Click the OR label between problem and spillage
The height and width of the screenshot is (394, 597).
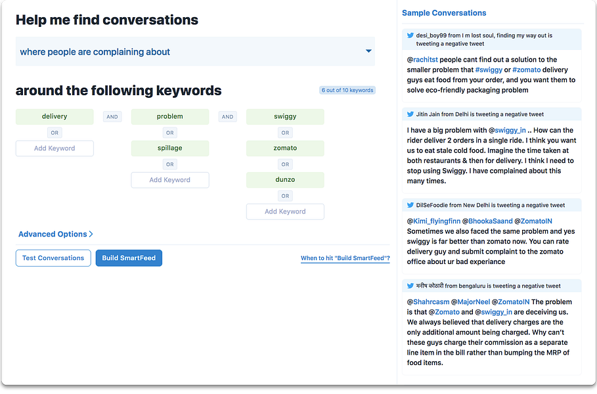(170, 133)
